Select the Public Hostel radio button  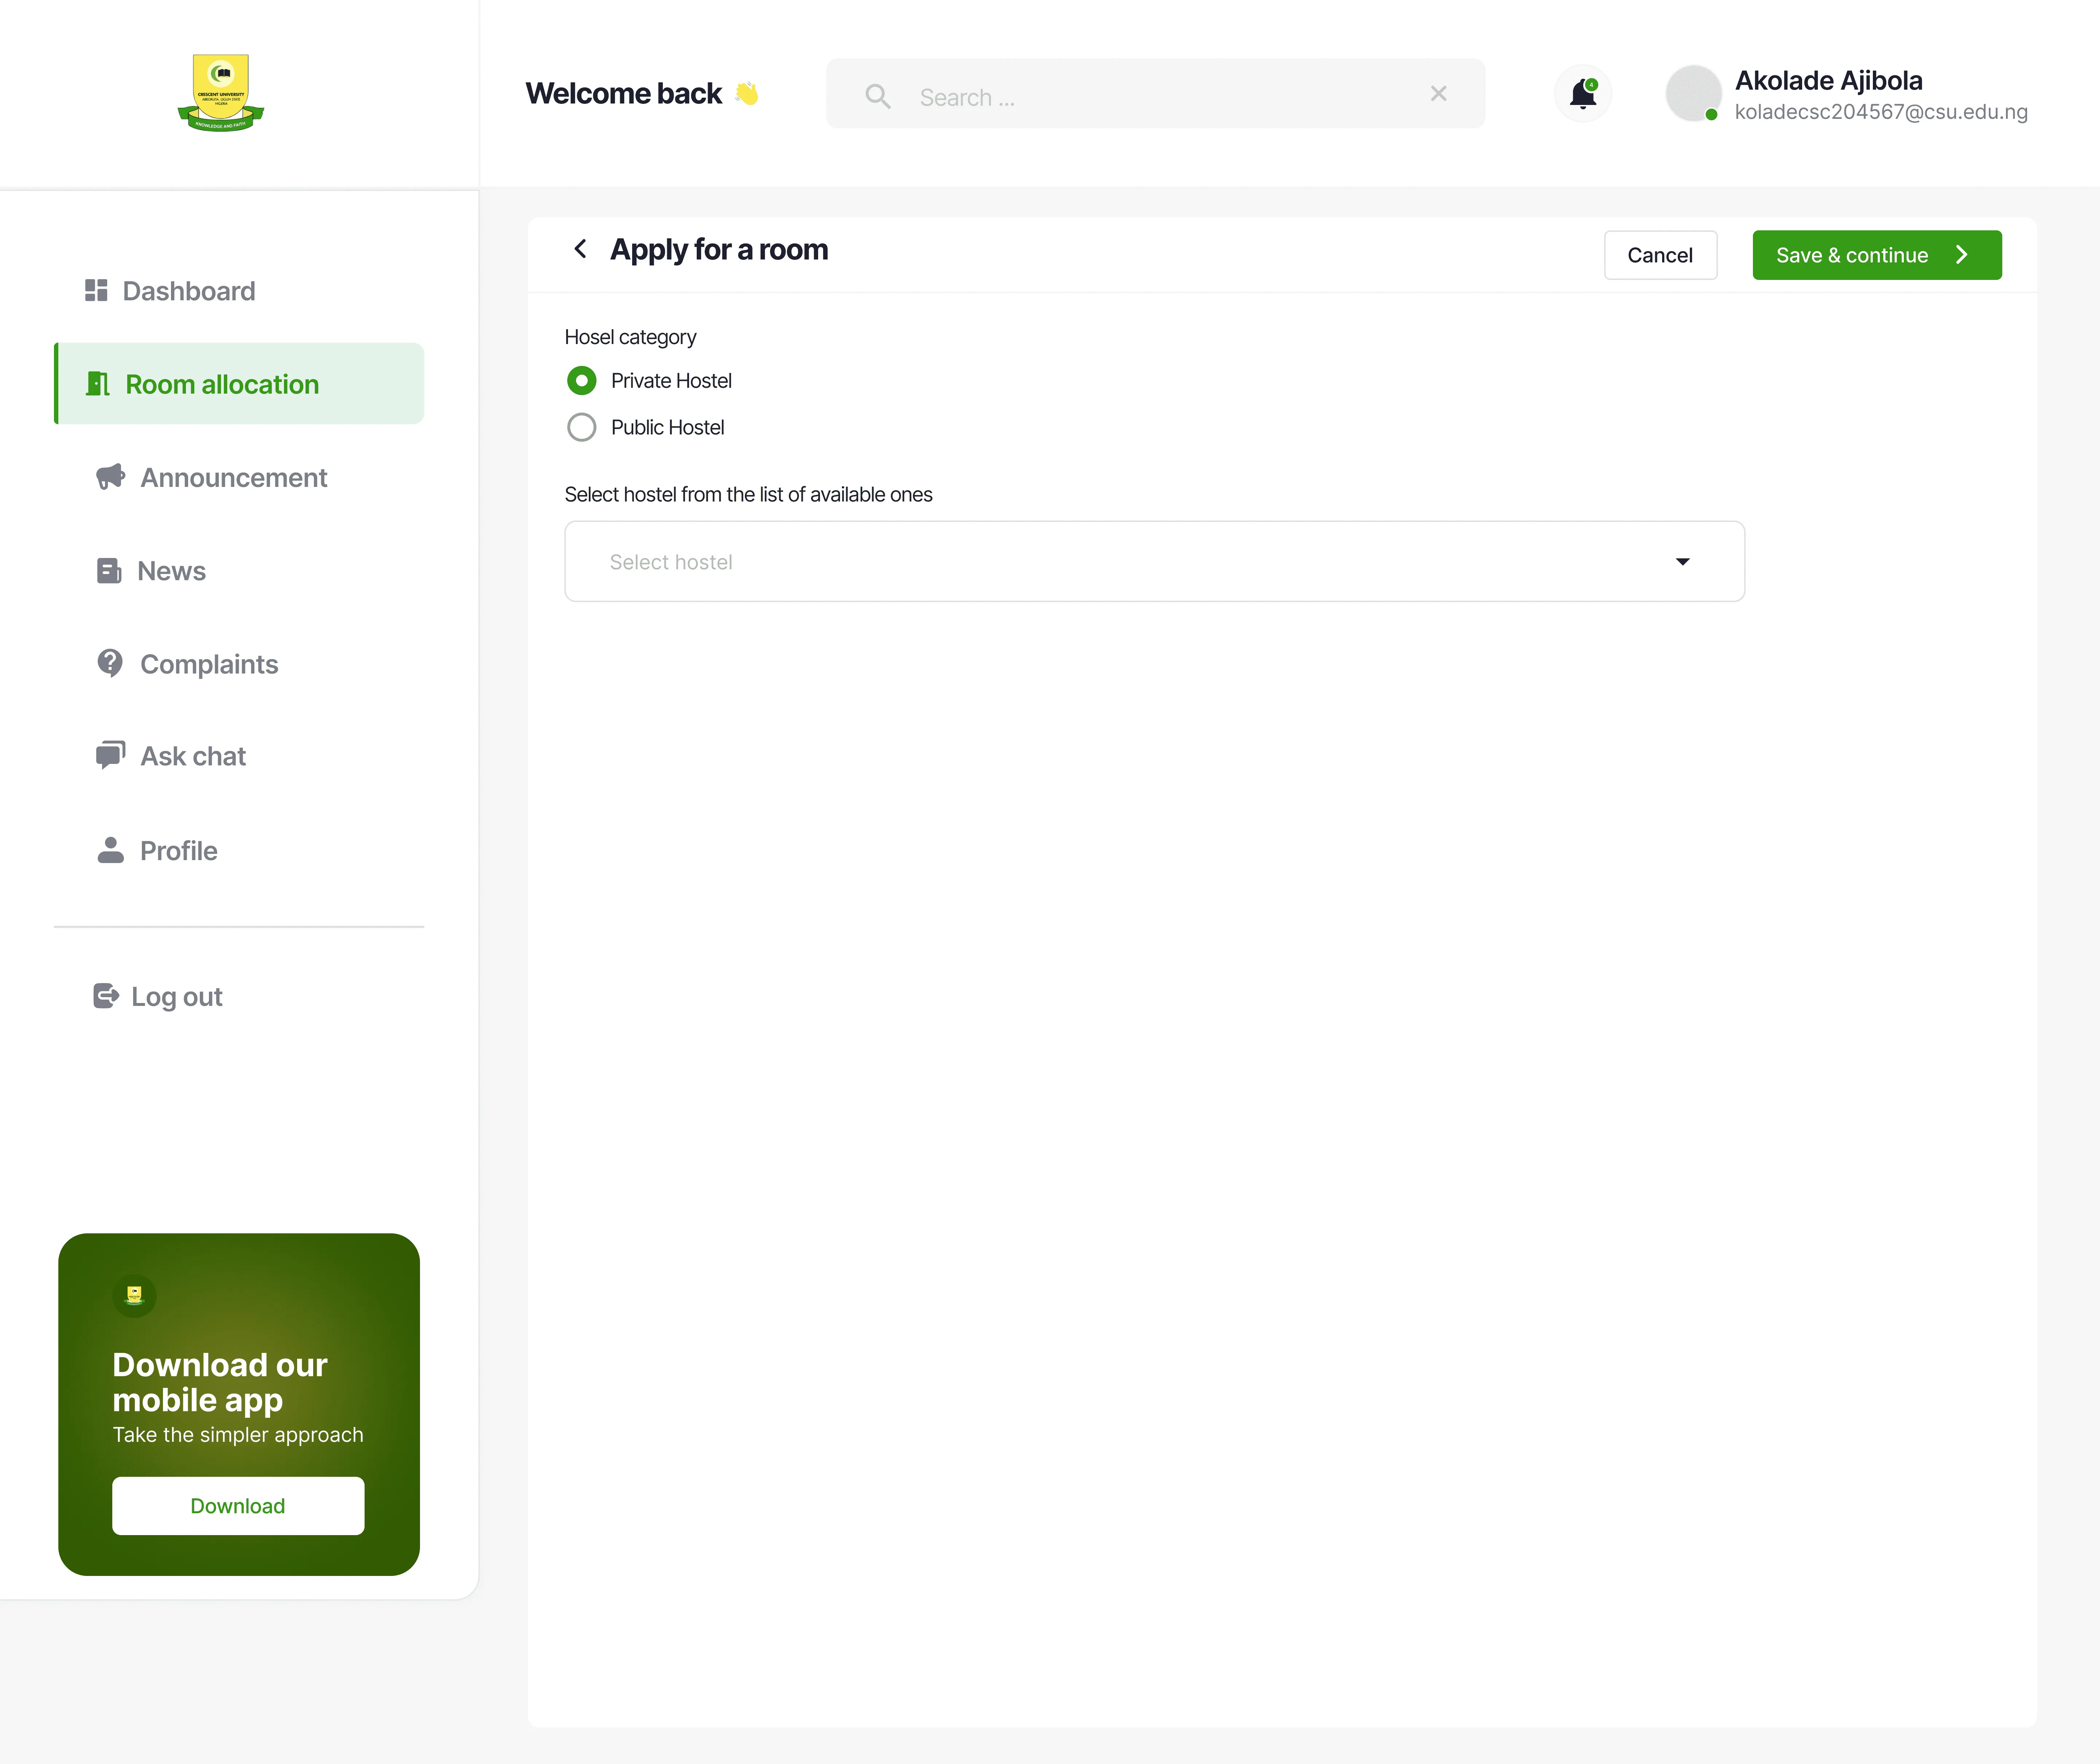pyautogui.click(x=581, y=428)
